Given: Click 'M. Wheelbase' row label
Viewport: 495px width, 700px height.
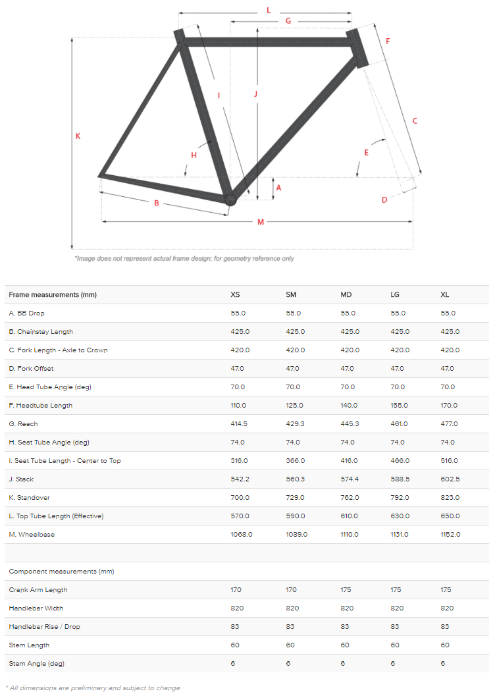Looking at the screenshot, I should (x=32, y=535).
